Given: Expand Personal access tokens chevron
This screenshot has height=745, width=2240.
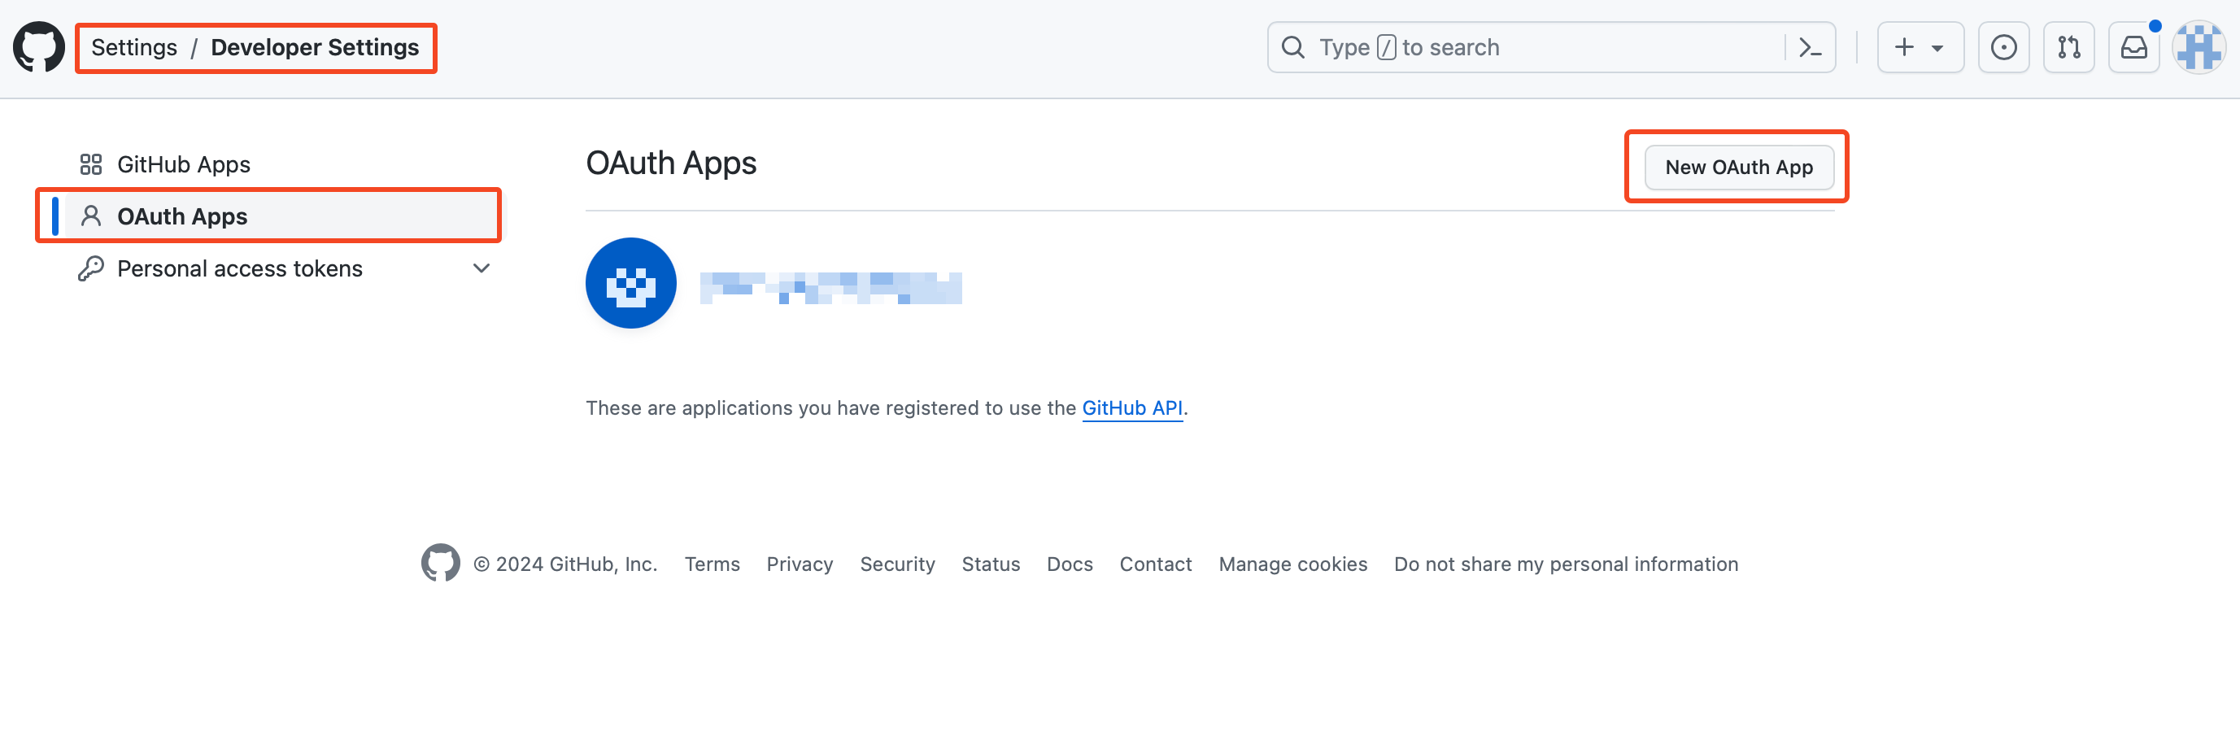Looking at the screenshot, I should [x=481, y=268].
